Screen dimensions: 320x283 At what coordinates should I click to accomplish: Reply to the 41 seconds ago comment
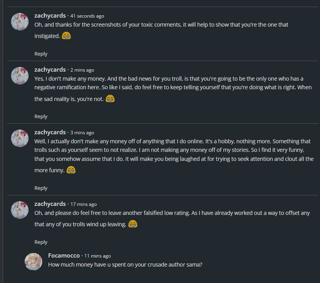click(x=41, y=54)
